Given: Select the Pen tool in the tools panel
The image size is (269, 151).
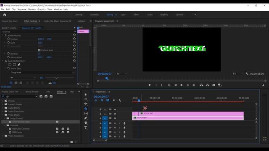Looking at the screenshot, I should 86,118.
